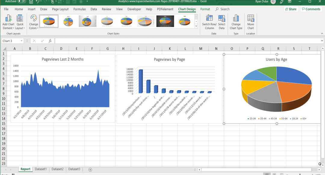The width and height of the screenshot is (325, 175).
Task: Click the Search box in the ribbon
Action: (224, 9)
